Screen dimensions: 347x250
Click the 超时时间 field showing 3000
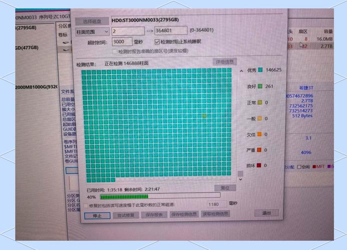coord(122,42)
